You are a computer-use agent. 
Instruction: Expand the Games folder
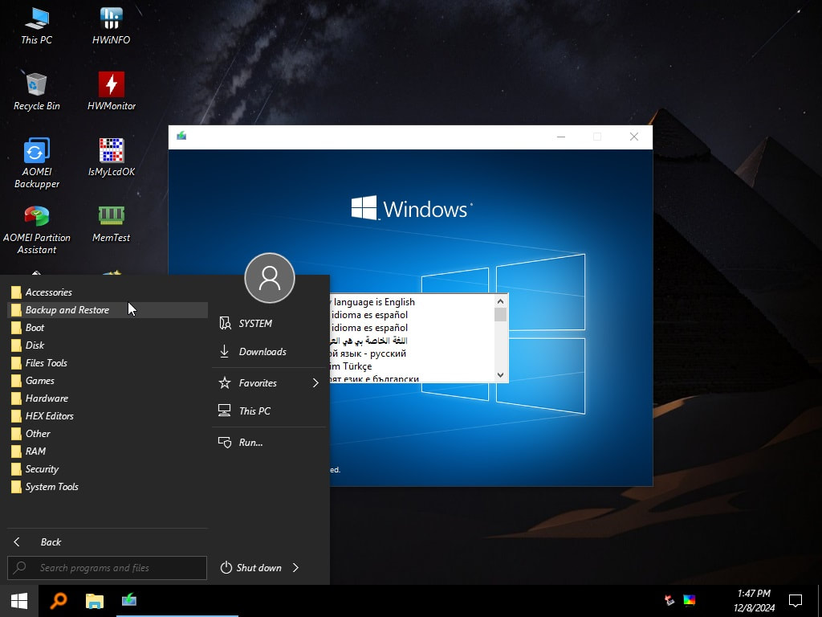point(108,381)
